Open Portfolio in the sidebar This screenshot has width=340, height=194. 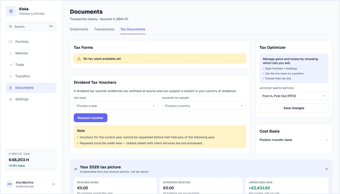coord(31,42)
